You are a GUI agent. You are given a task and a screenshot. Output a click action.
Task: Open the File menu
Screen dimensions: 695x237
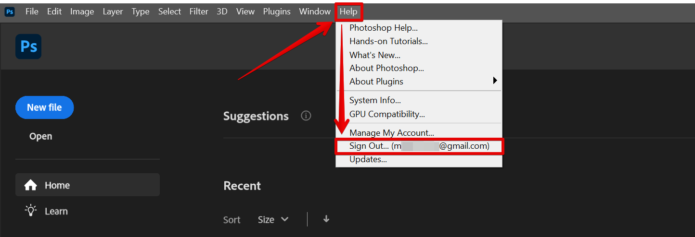pyautogui.click(x=32, y=12)
